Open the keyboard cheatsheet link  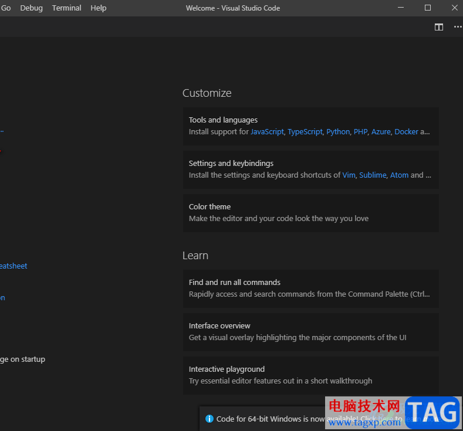point(13,266)
